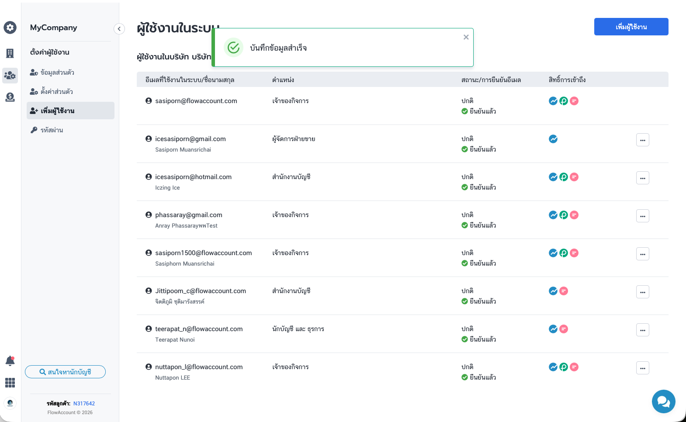The image size is (686, 422).
Task: Click the blue เพิ่มผู้ใช้งาน button
Action: 631,27
